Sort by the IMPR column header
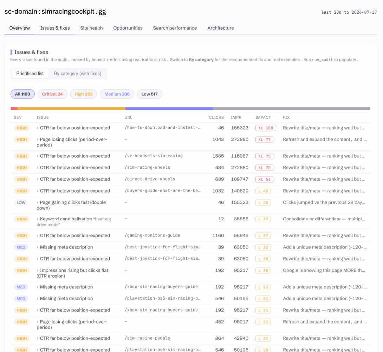This screenshot has height=352, width=383. [x=236, y=118]
